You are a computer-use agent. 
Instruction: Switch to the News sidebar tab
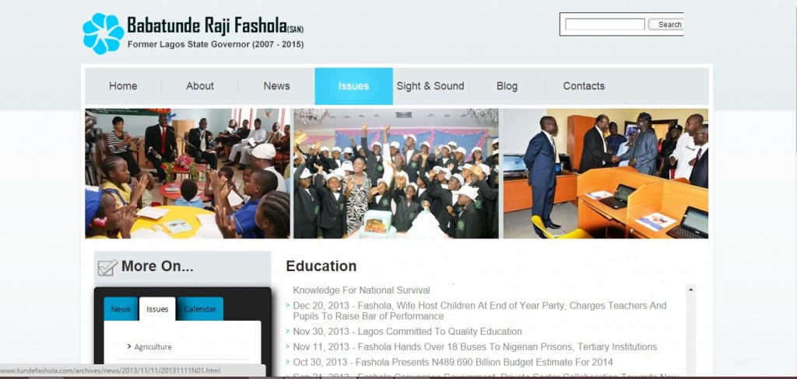[x=121, y=309]
